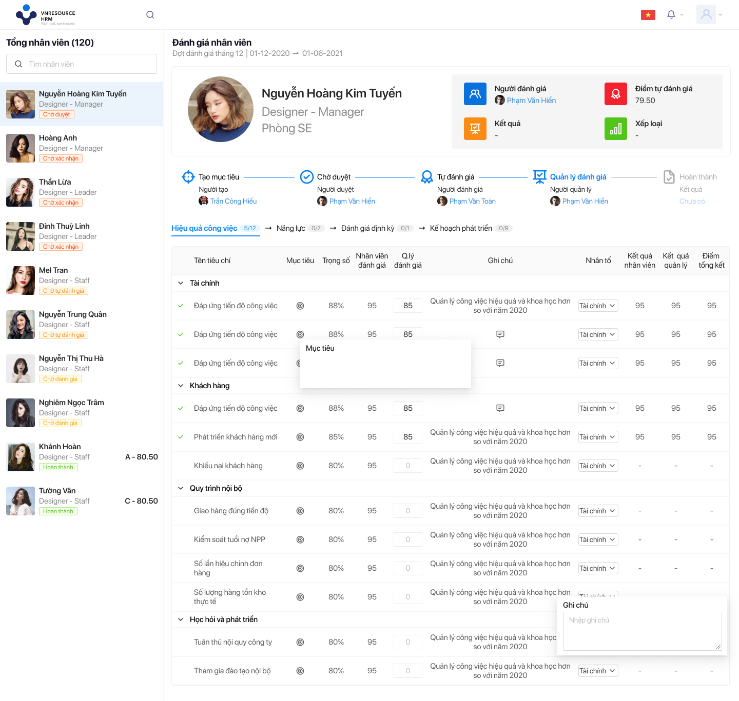Click the Vietnam flag language icon
This screenshot has height=701, width=739.
click(648, 15)
